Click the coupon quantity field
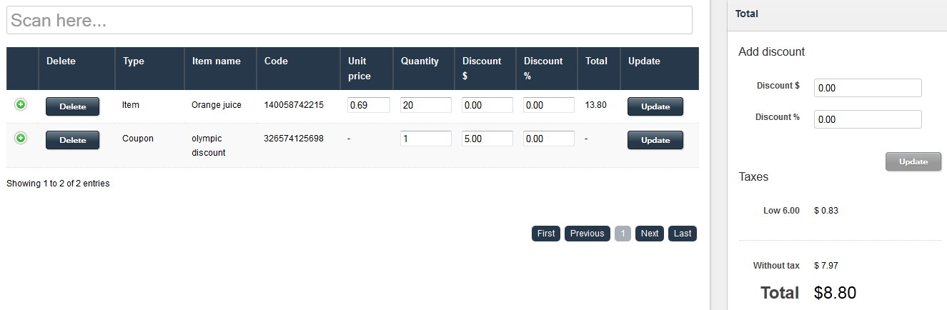947x310 pixels. click(x=425, y=139)
